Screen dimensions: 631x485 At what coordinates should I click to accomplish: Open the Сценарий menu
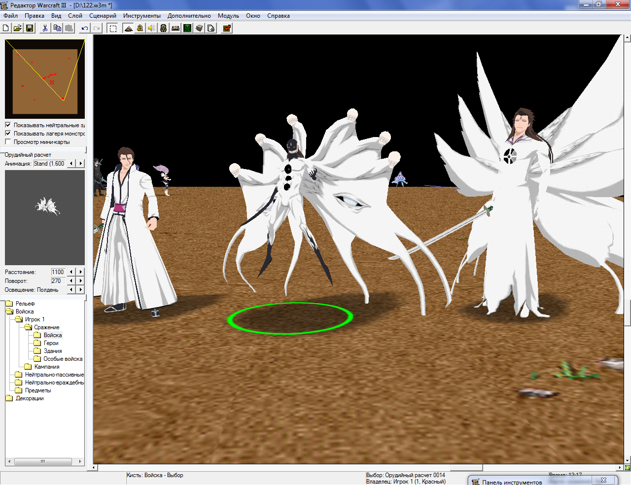coord(103,16)
